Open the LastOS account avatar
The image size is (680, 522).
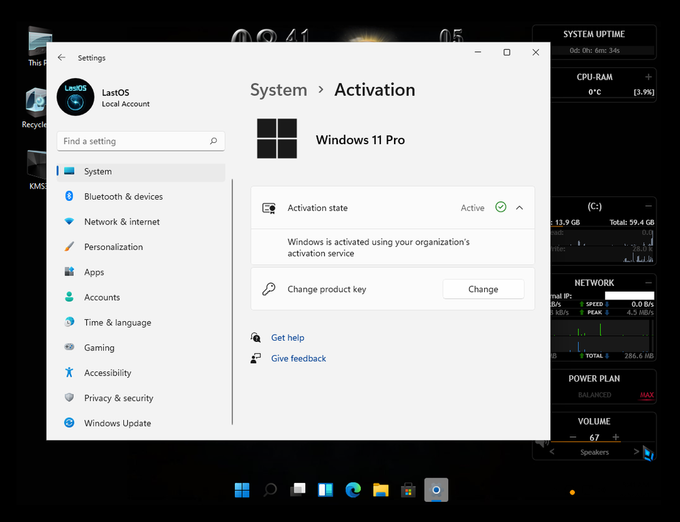76,97
